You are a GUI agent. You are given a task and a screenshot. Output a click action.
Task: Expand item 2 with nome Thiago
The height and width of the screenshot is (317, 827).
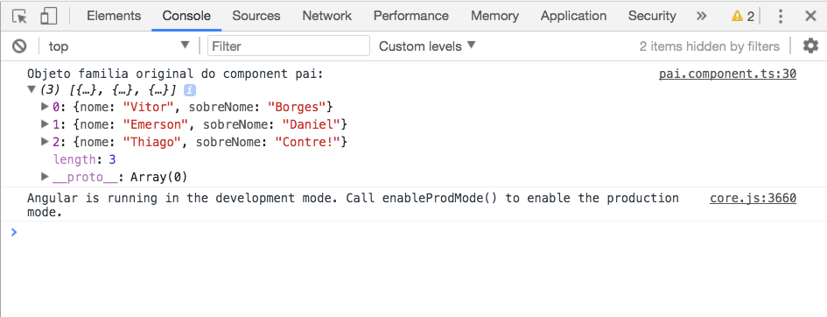coord(45,141)
